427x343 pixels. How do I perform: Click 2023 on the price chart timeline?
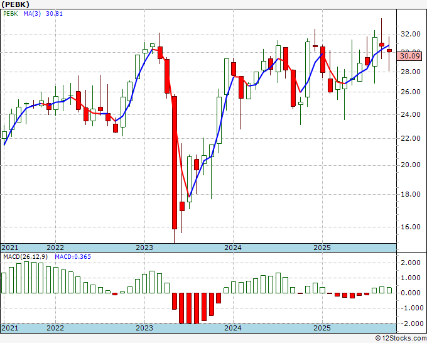(144, 248)
